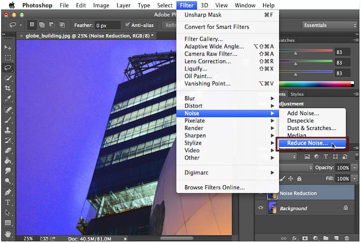This screenshot has width=361, height=243.
Task: Open the layer blend mode dropdown
Action: 296,168
